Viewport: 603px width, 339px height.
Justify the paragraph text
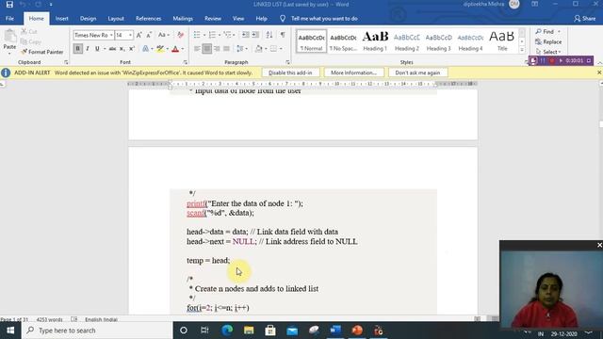[x=226, y=49]
